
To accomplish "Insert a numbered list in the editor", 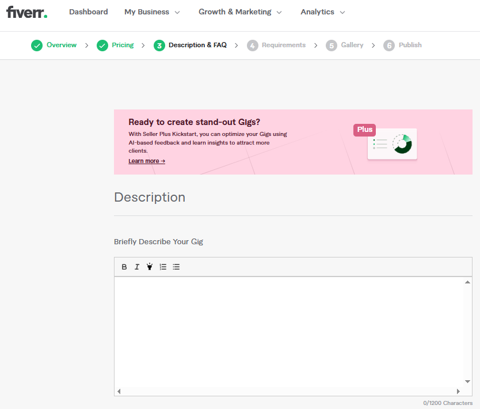I will click(163, 267).
